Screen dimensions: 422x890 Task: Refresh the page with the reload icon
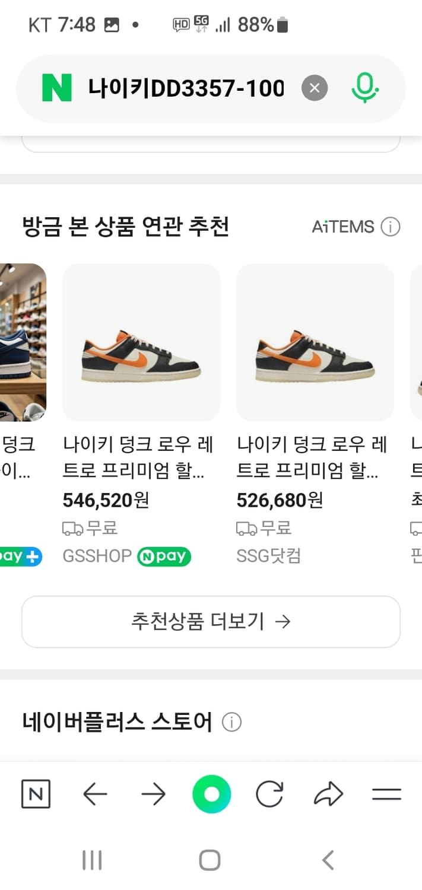(x=270, y=794)
